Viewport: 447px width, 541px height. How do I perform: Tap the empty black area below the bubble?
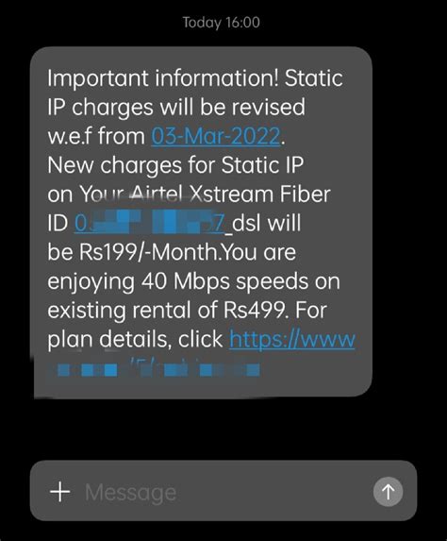[x=223, y=430]
